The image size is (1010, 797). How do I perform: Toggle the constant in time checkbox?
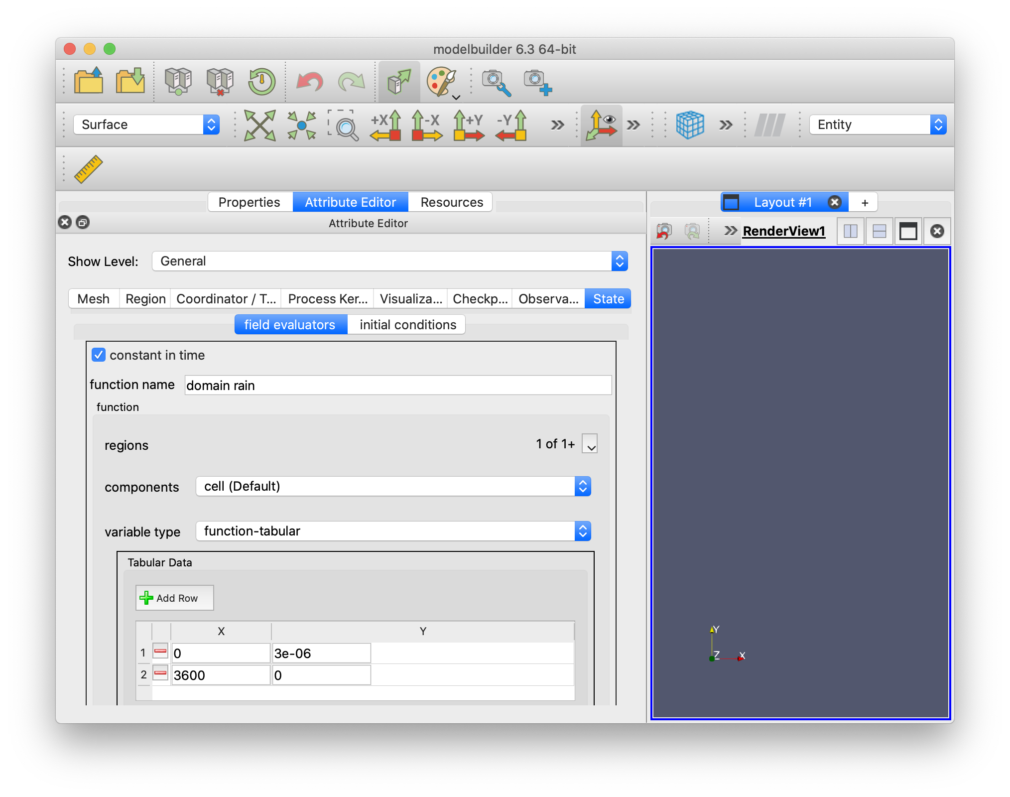click(99, 355)
